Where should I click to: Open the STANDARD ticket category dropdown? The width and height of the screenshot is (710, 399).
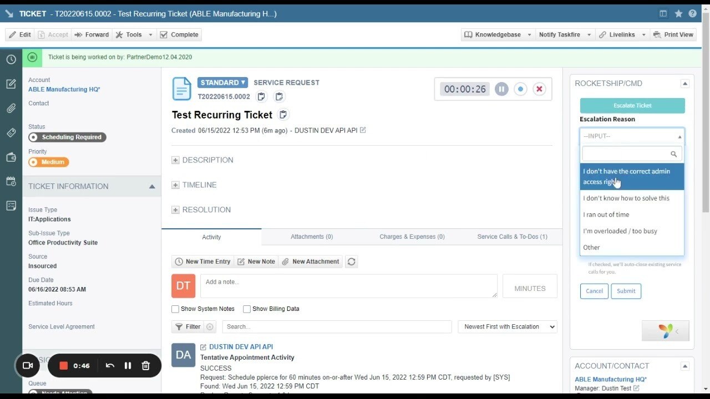pos(222,83)
